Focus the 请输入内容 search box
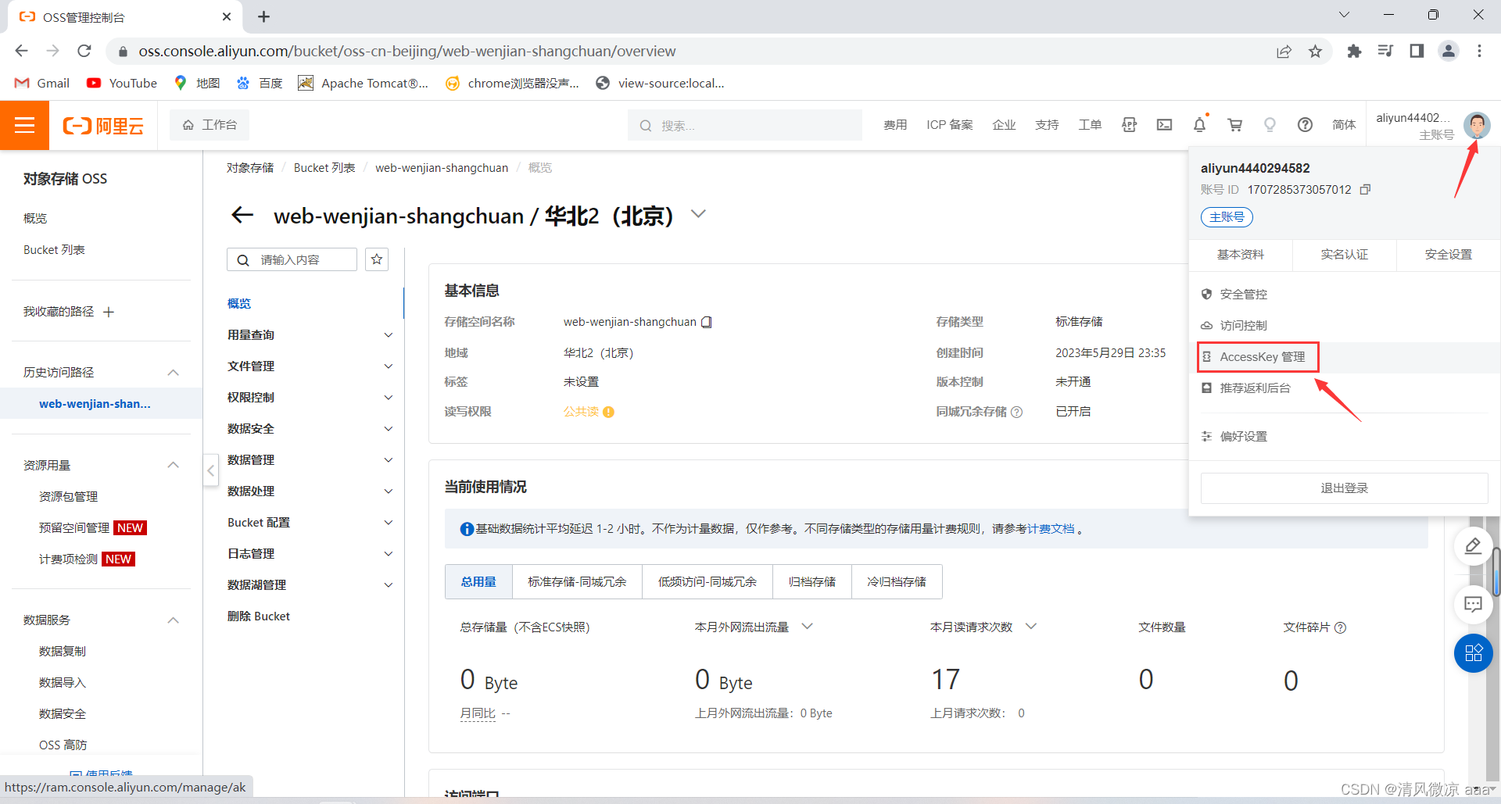The width and height of the screenshot is (1501, 804). [292, 259]
